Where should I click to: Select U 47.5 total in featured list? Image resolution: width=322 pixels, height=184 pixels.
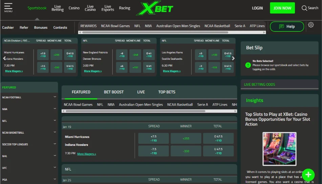click(x=218, y=151)
